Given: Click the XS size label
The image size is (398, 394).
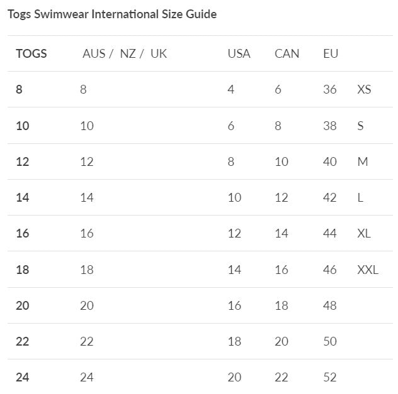Looking at the screenshot, I should (x=364, y=89).
